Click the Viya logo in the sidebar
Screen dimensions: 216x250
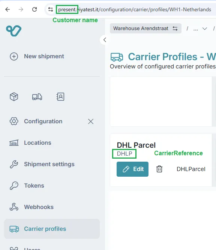(x=13, y=30)
